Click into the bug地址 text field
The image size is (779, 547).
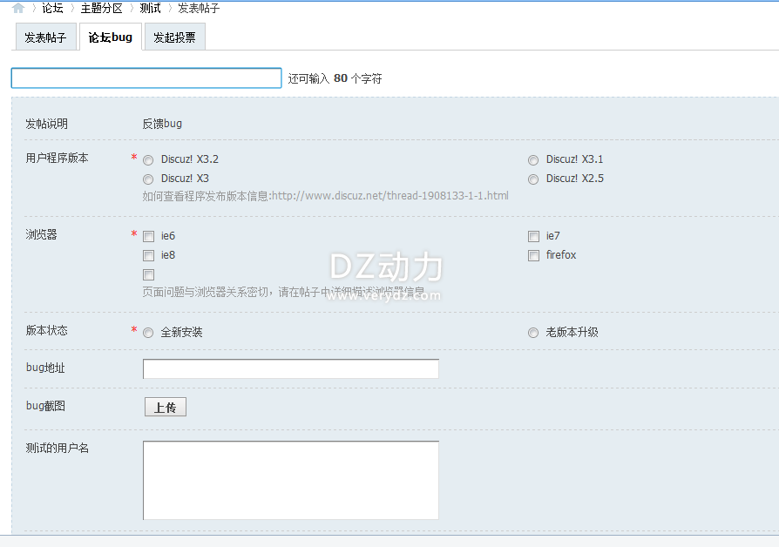tap(290, 369)
